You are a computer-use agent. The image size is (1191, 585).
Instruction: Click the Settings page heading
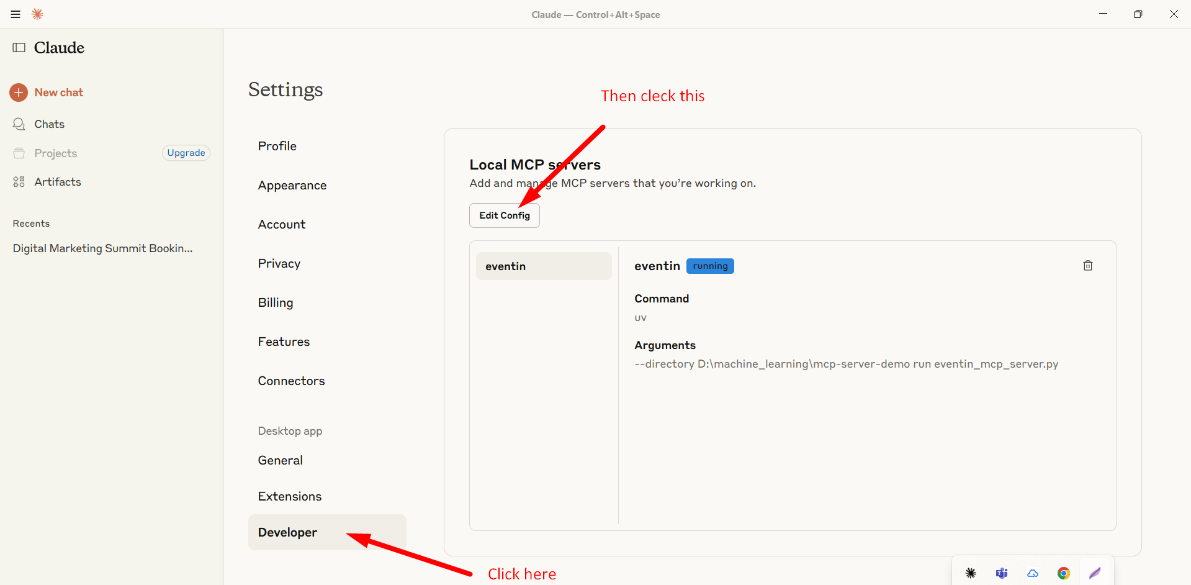coord(285,90)
